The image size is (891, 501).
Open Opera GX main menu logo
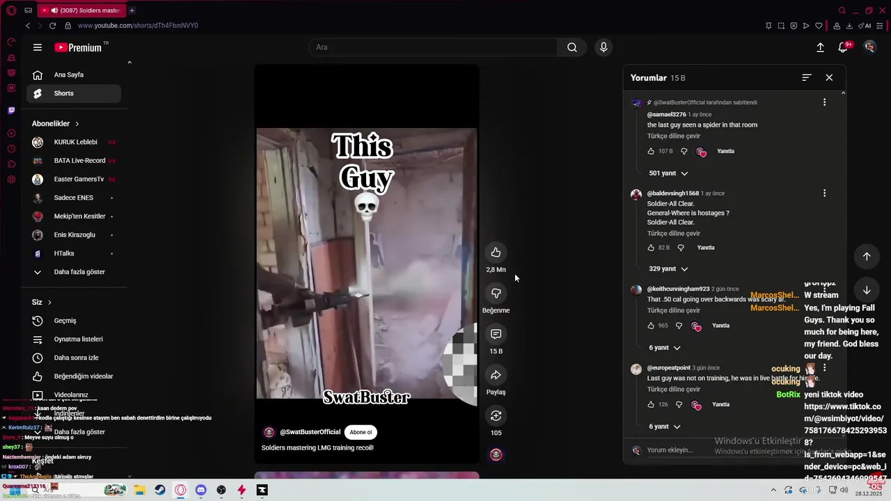pyautogui.click(x=11, y=10)
